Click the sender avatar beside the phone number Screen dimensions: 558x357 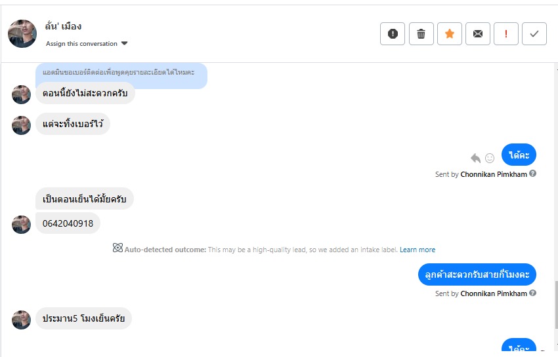[x=22, y=224]
